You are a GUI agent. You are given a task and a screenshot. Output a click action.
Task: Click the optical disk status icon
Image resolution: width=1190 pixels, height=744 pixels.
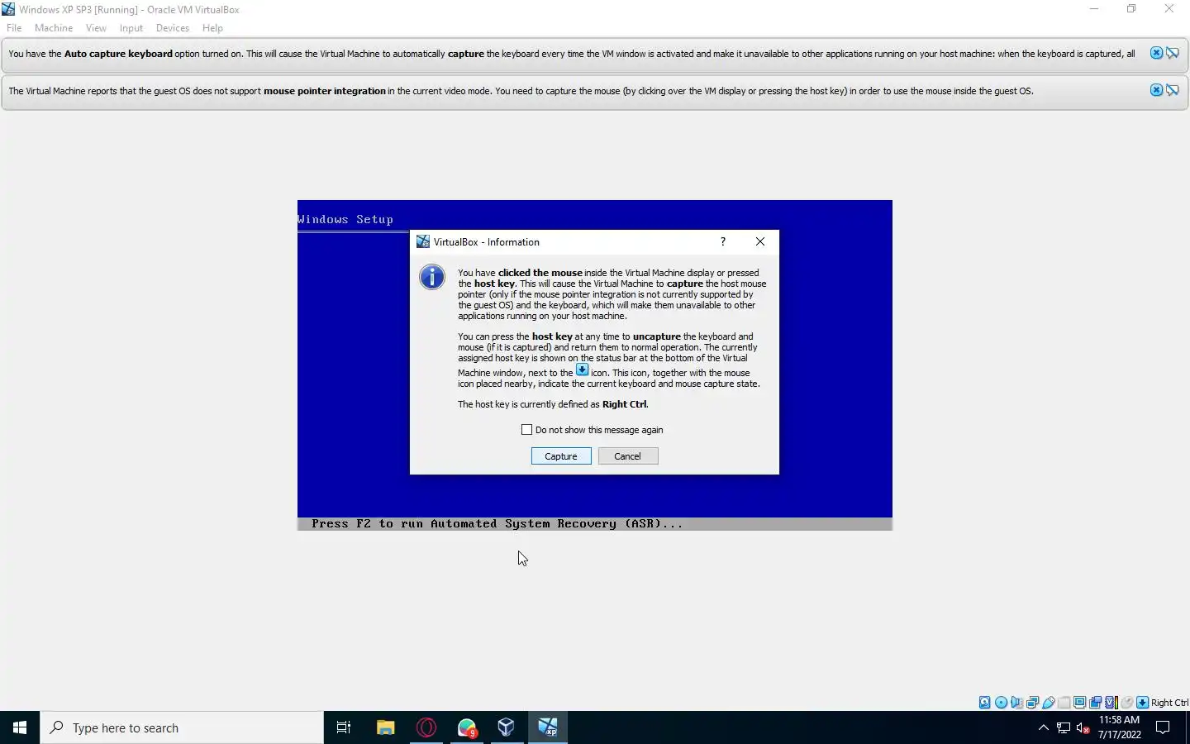tap(1001, 703)
